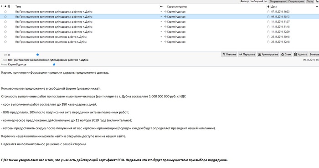
Task: Open the Больше actions dropdown
Action: [314, 54]
